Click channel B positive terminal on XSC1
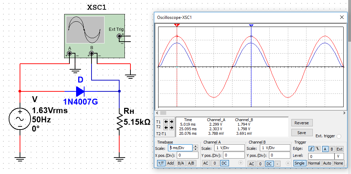The width and height of the screenshot is (351, 174). pos(91,53)
